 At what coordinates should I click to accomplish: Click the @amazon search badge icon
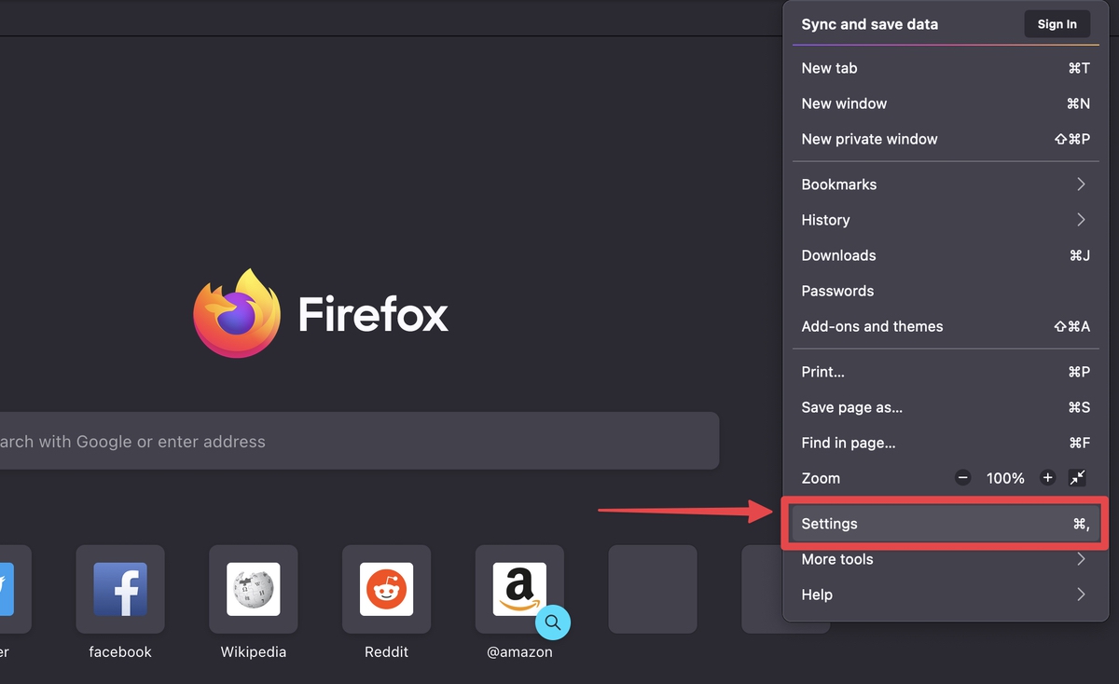[554, 622]
